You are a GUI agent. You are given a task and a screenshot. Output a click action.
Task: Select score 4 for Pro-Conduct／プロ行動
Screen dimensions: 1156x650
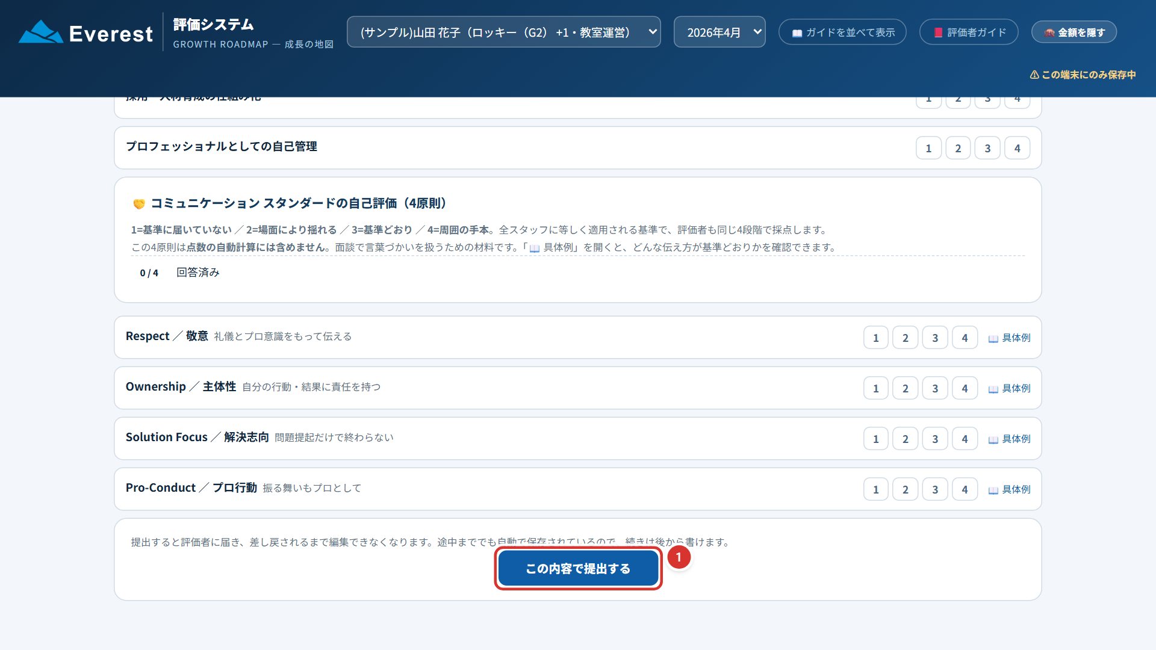[965, 489]
